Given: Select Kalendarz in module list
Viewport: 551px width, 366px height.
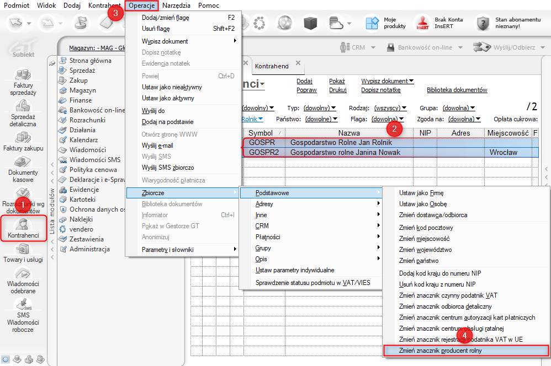Looking at the screenshot, I should point(83,139).
